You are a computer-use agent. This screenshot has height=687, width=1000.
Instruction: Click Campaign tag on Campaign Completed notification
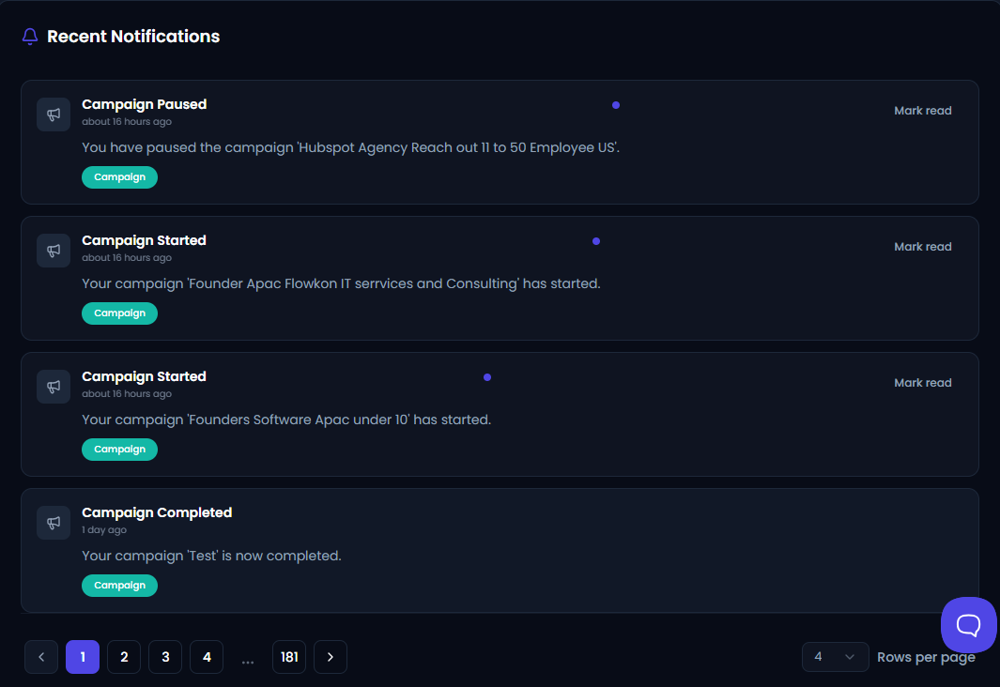click(x=119, y=585)
